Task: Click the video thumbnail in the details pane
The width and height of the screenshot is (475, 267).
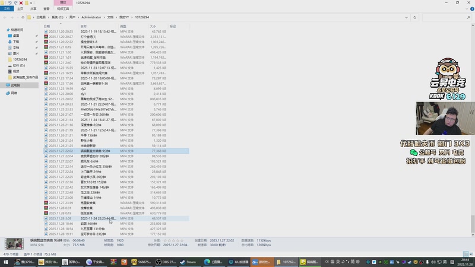Action: click(14, 244)
